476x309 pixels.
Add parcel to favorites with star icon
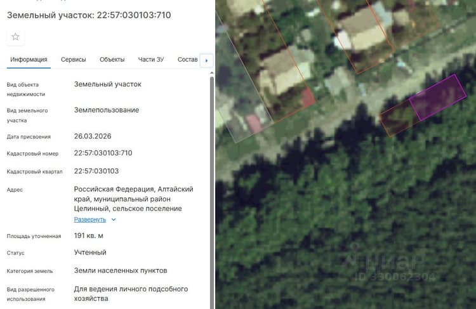pos(15,37)
